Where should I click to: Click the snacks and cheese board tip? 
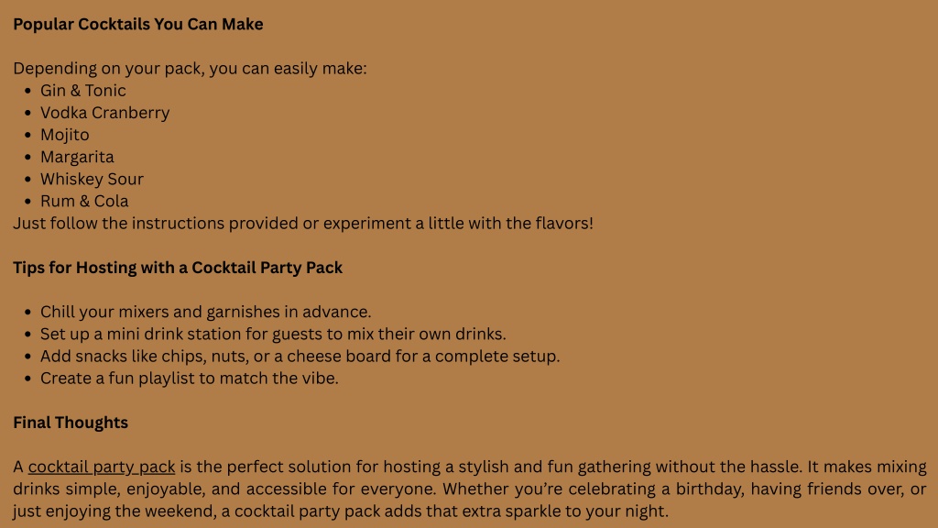coord(300,357)
